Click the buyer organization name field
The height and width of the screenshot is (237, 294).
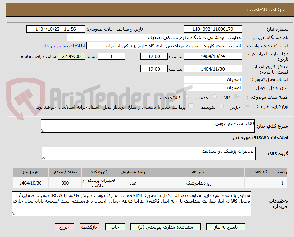tap(154, 38)
